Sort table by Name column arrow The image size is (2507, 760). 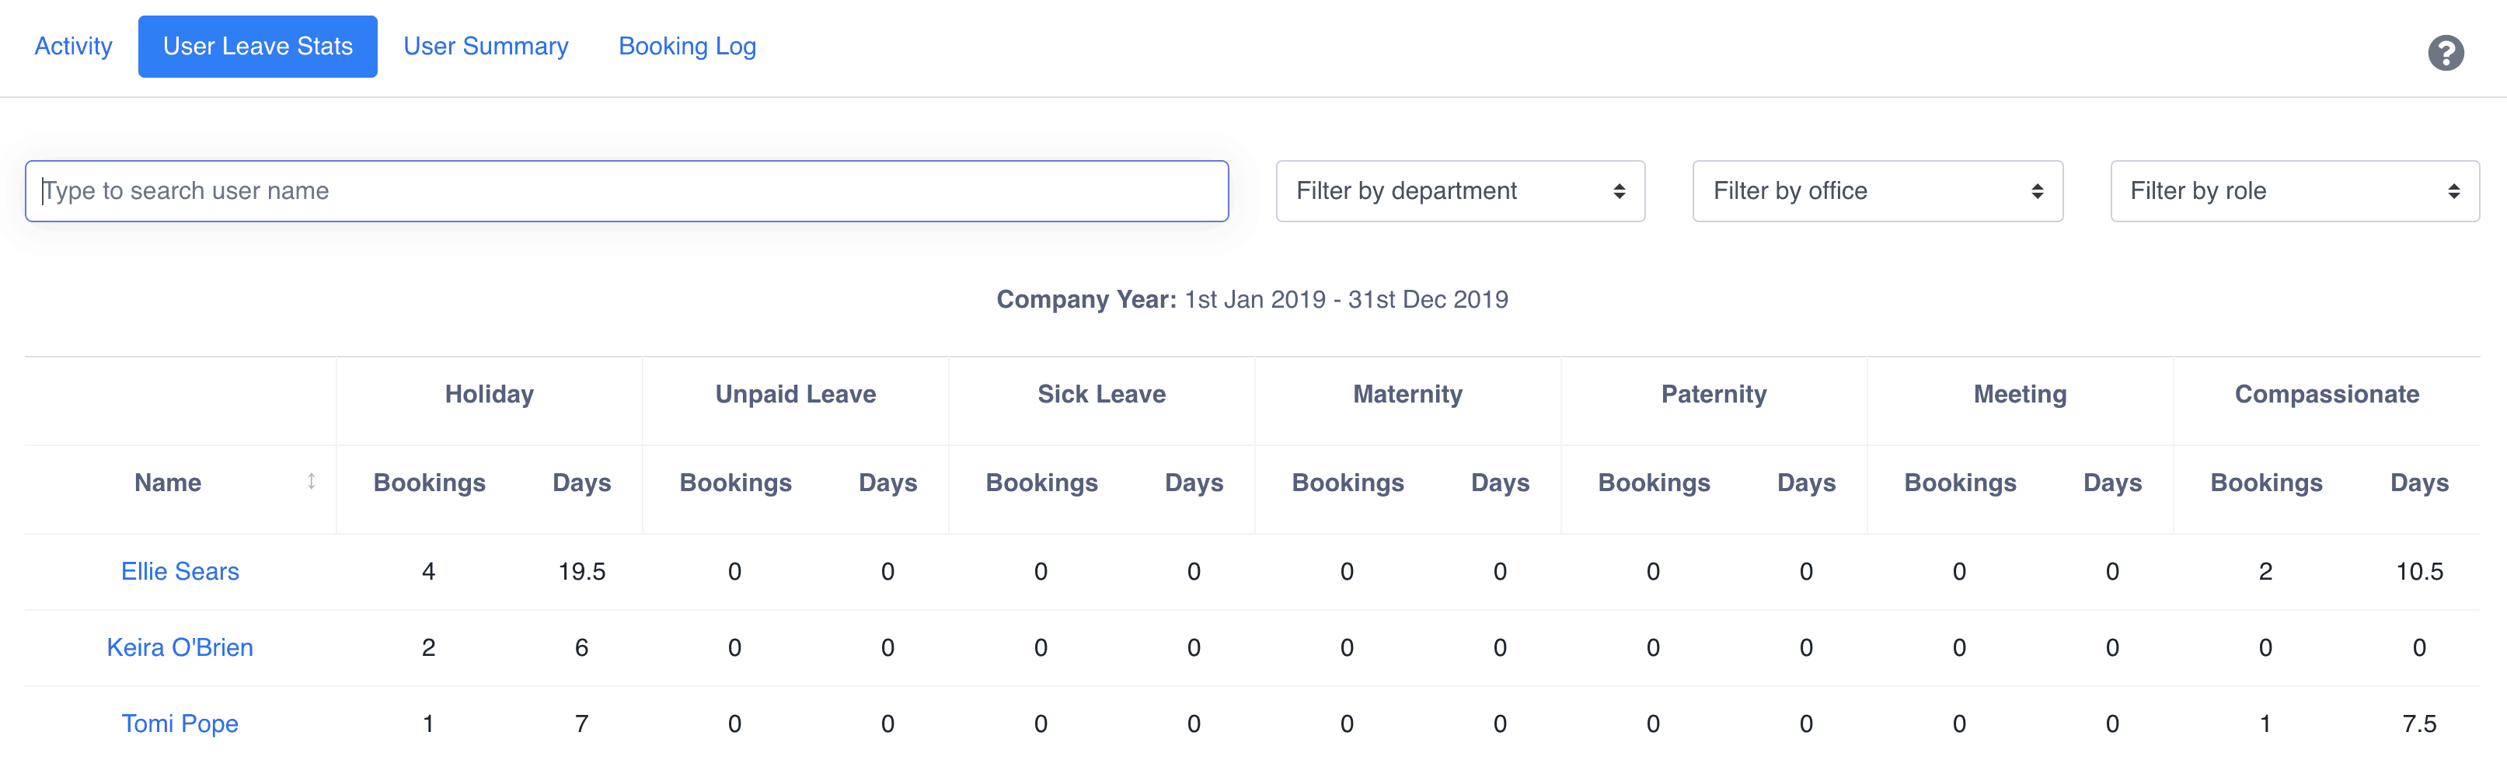(x=312, y=482)
